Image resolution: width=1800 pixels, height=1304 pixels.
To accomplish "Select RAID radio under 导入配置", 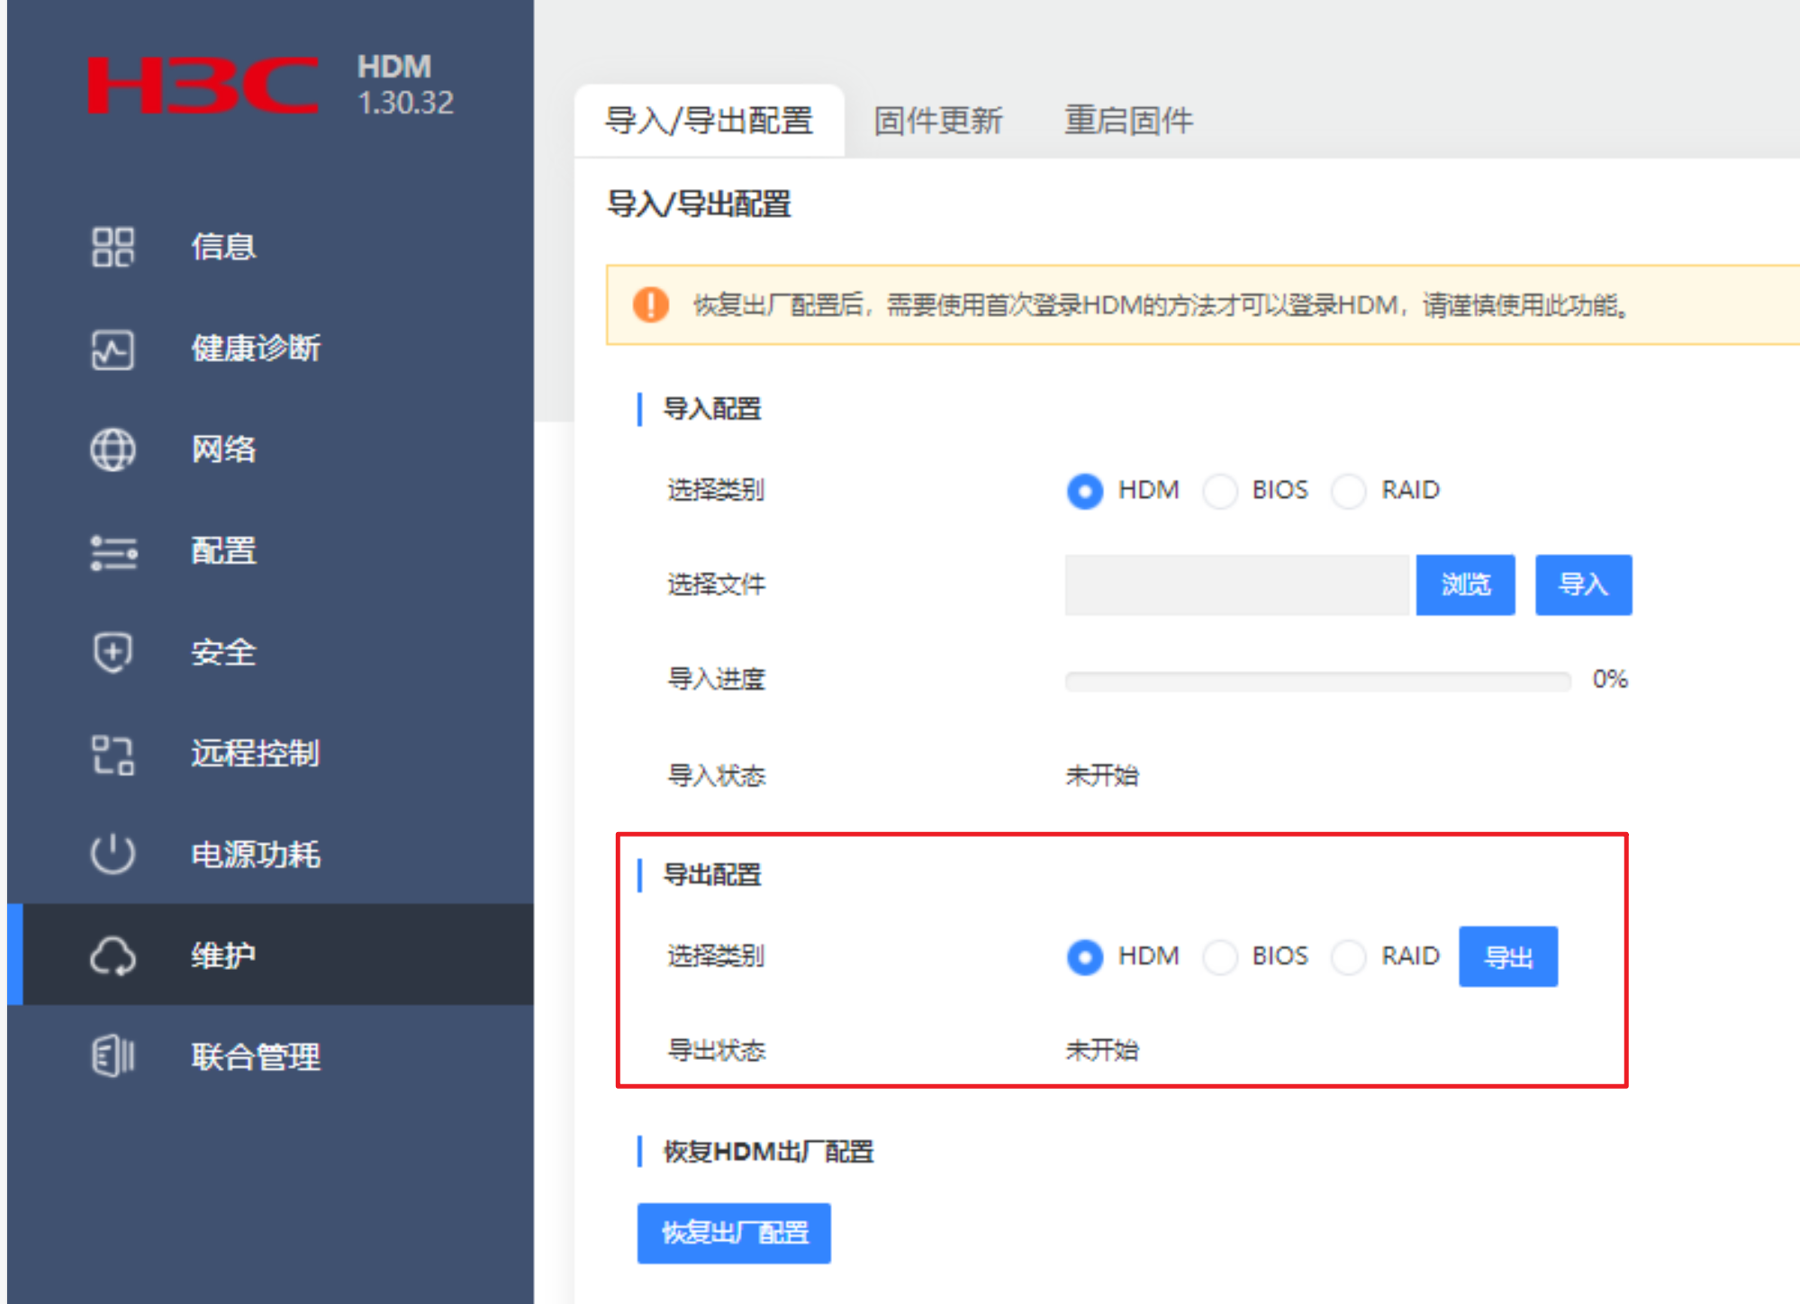I will pyautogui.click(x=1349, y=492).
